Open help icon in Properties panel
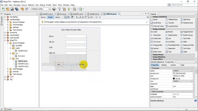 click(x=196, y=101)
